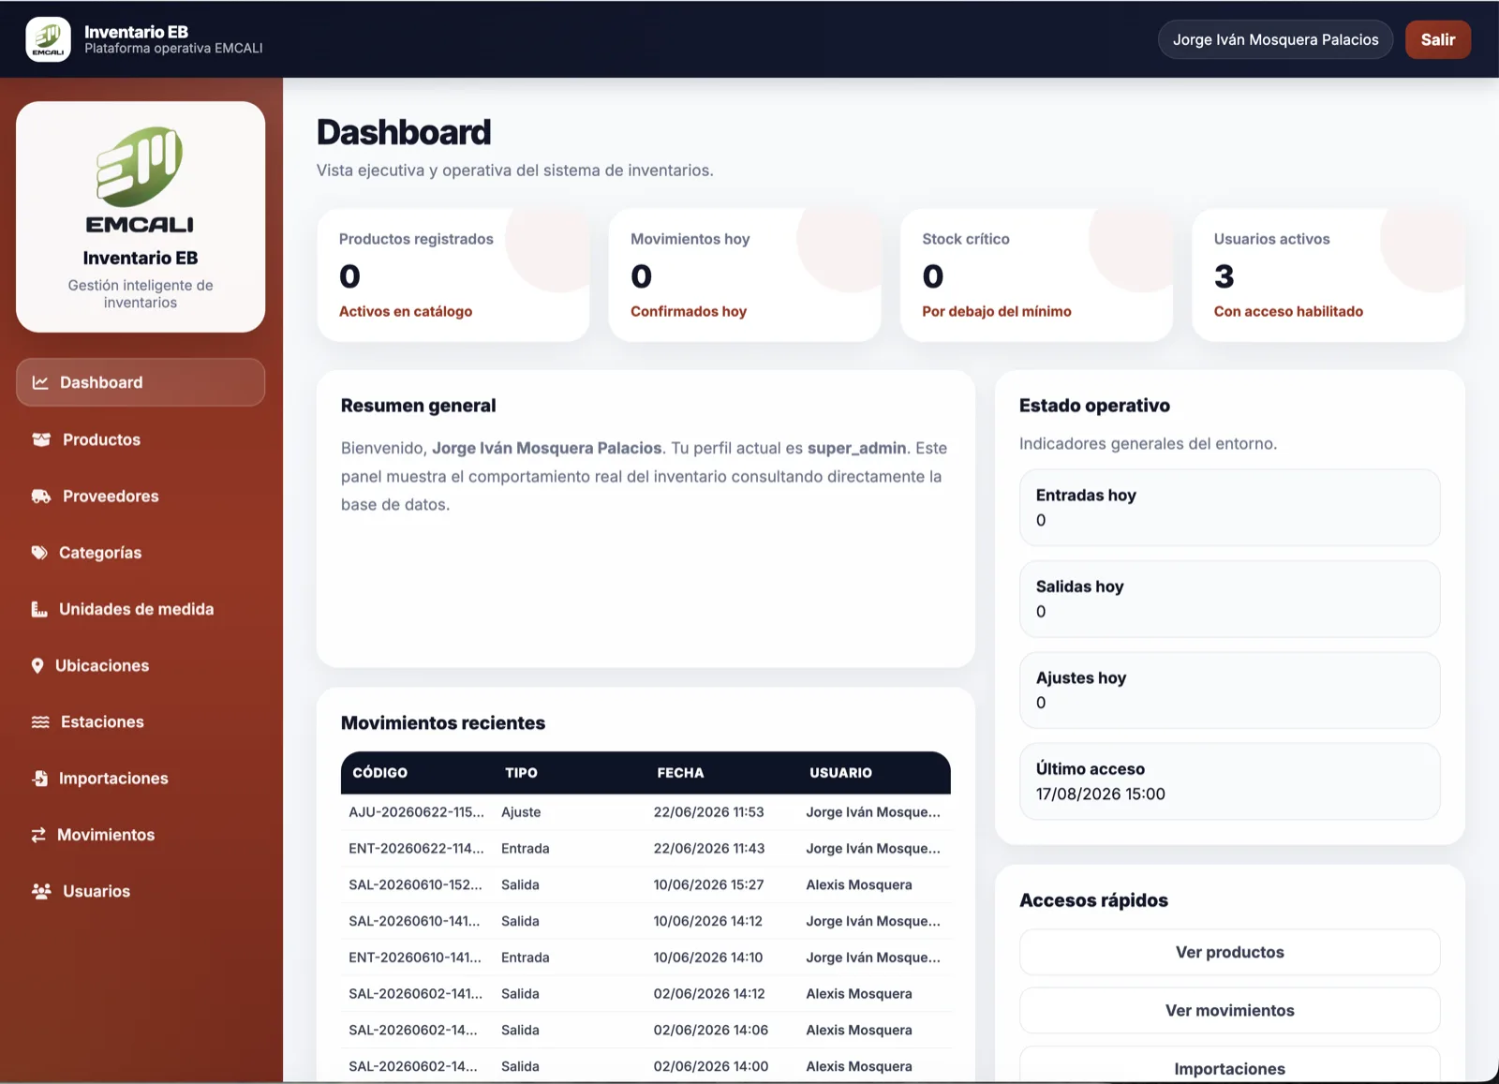Click Ver movimientos quick access button
This screenshot has width=1499, height=1084.
(x=1229, y=1010)
